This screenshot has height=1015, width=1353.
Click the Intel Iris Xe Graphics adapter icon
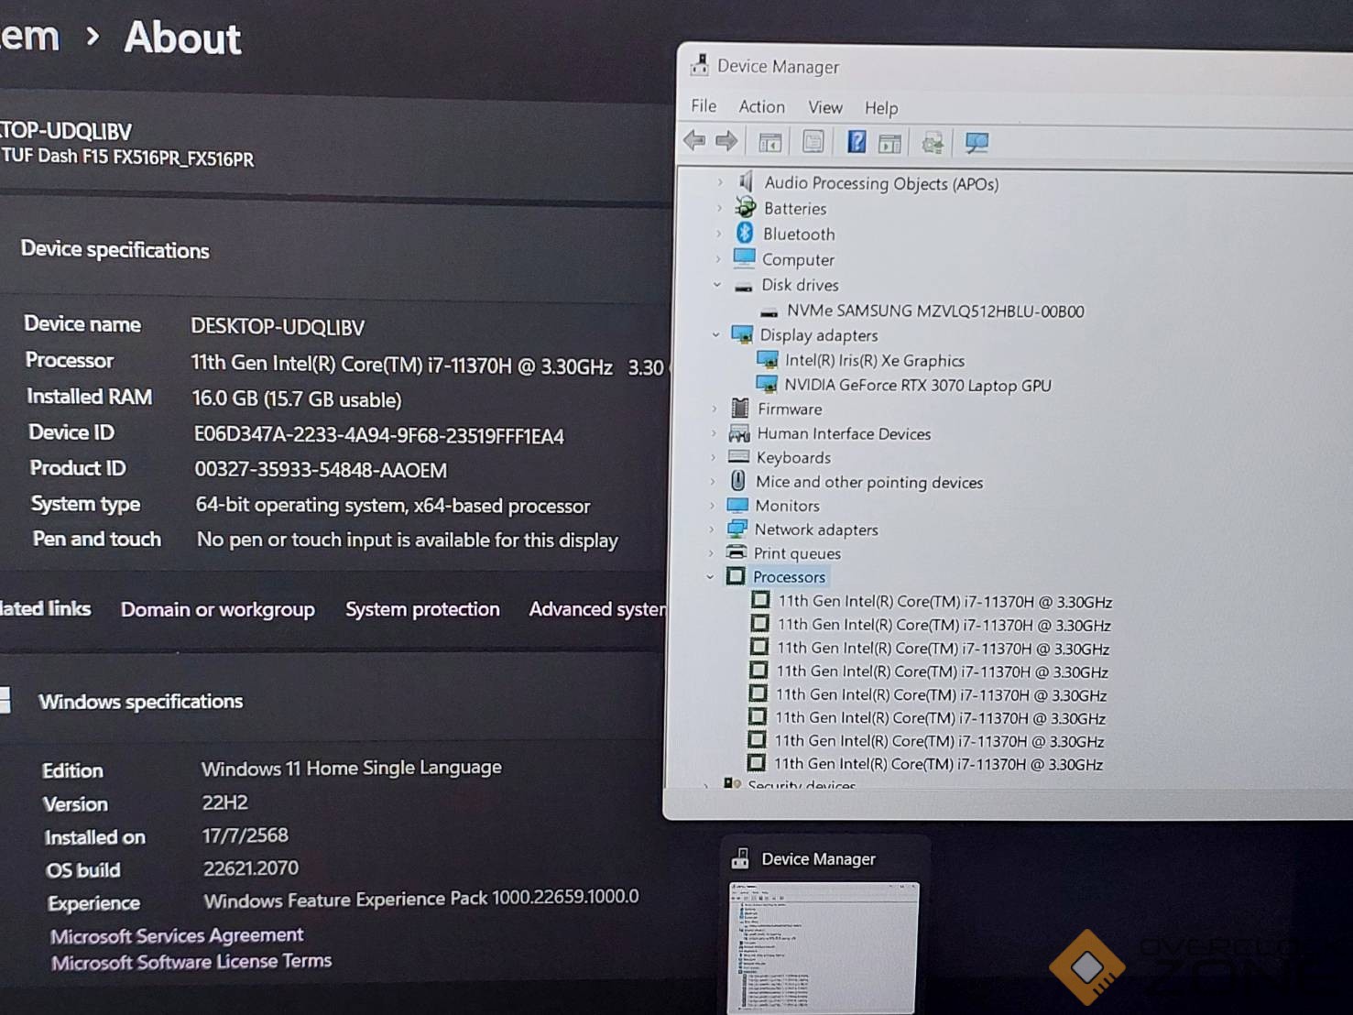click(768, 360)
